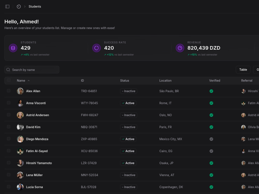This screenshot has height=194, width=259.
Task: Select ID text TRD-64851
Action: pos(89,91)
